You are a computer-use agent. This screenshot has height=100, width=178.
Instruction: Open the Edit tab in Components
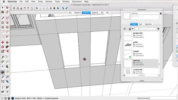140,24
